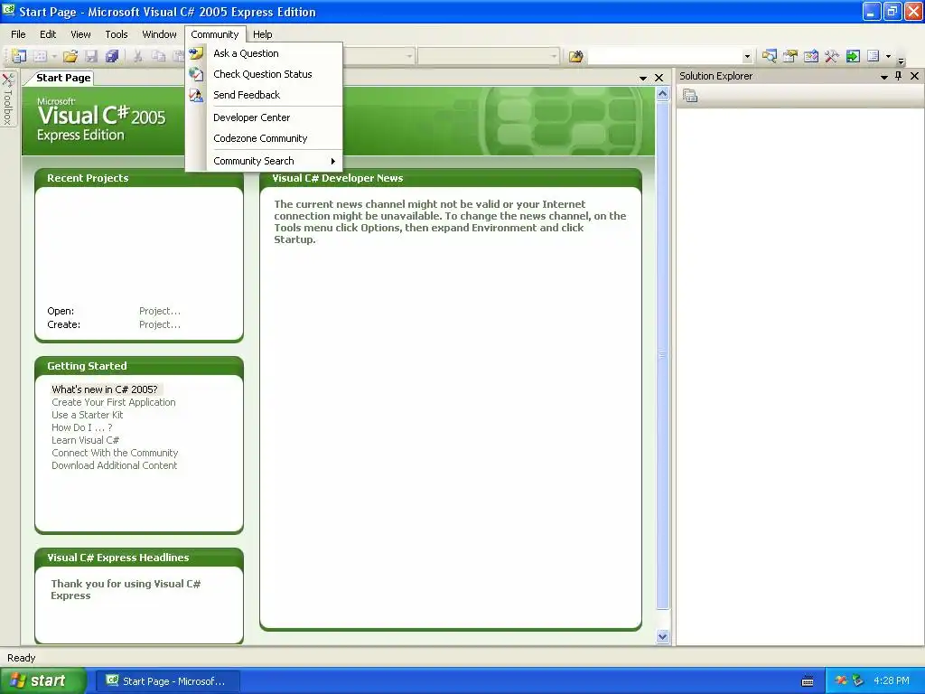Click the Copy toolbar icon
Viewport: 925px width, 694px height.
(158, 56)
